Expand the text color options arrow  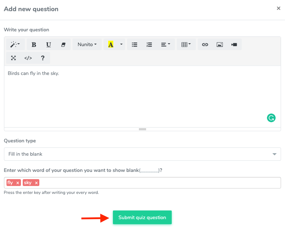(121, 45)
